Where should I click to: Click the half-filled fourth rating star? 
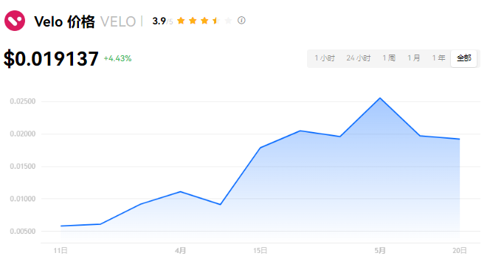click(x=216, y=21)
